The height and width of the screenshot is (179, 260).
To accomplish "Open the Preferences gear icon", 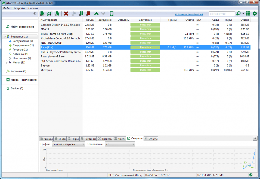I will click(255, 14).
